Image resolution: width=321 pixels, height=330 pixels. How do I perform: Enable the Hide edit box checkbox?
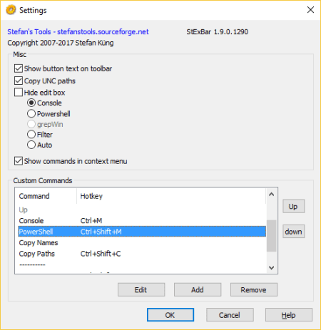point(19,92)
